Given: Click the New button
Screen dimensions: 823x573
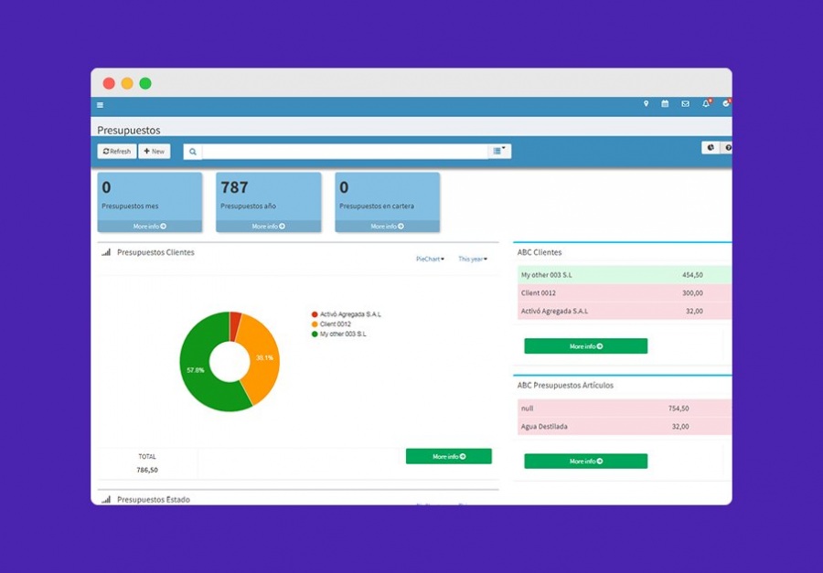Looking at the screenshot, I should [155, 151].
